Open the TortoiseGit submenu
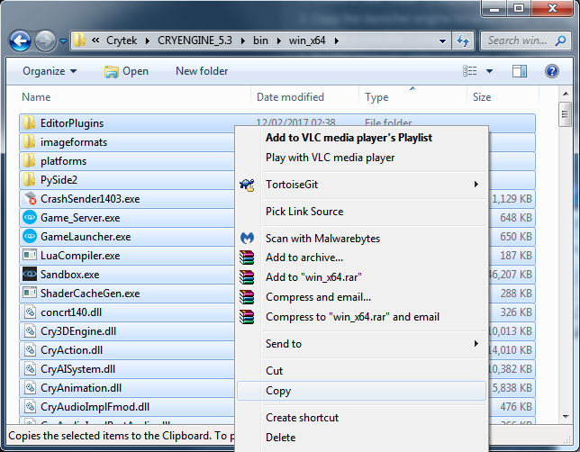 coord(361,185)
